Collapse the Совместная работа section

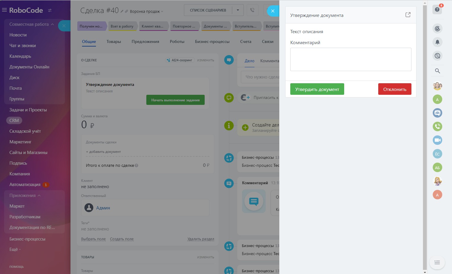52,24
